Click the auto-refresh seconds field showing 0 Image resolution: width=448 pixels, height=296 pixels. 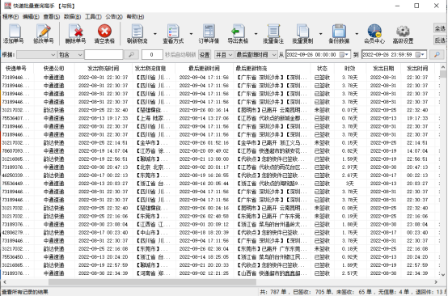152,54
